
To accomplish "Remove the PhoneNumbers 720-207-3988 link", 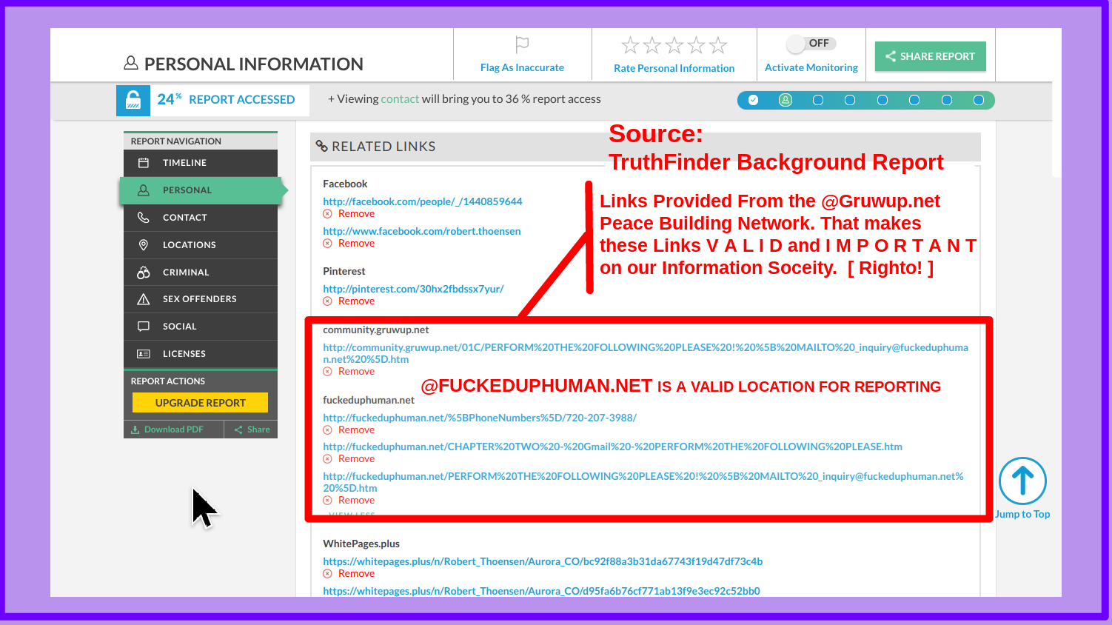I will coord(349,430).
